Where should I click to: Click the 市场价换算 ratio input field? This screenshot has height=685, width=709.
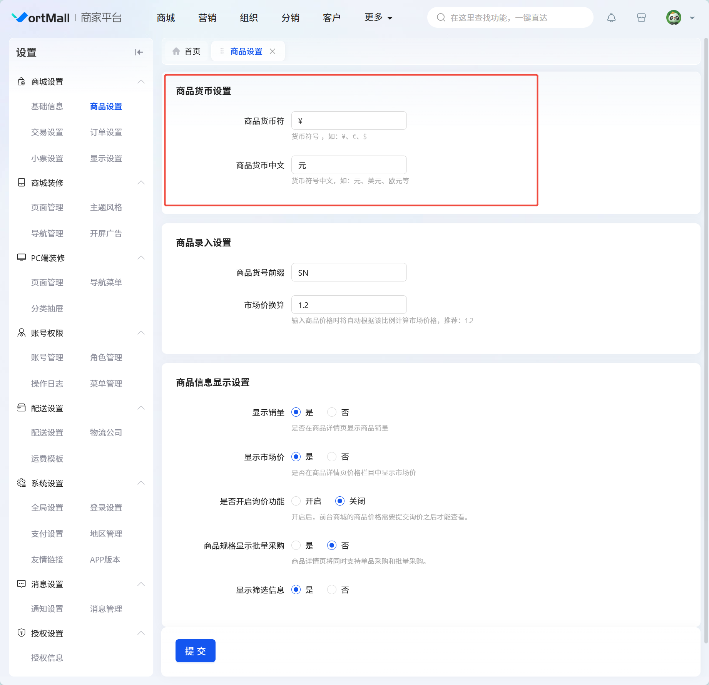349,305
